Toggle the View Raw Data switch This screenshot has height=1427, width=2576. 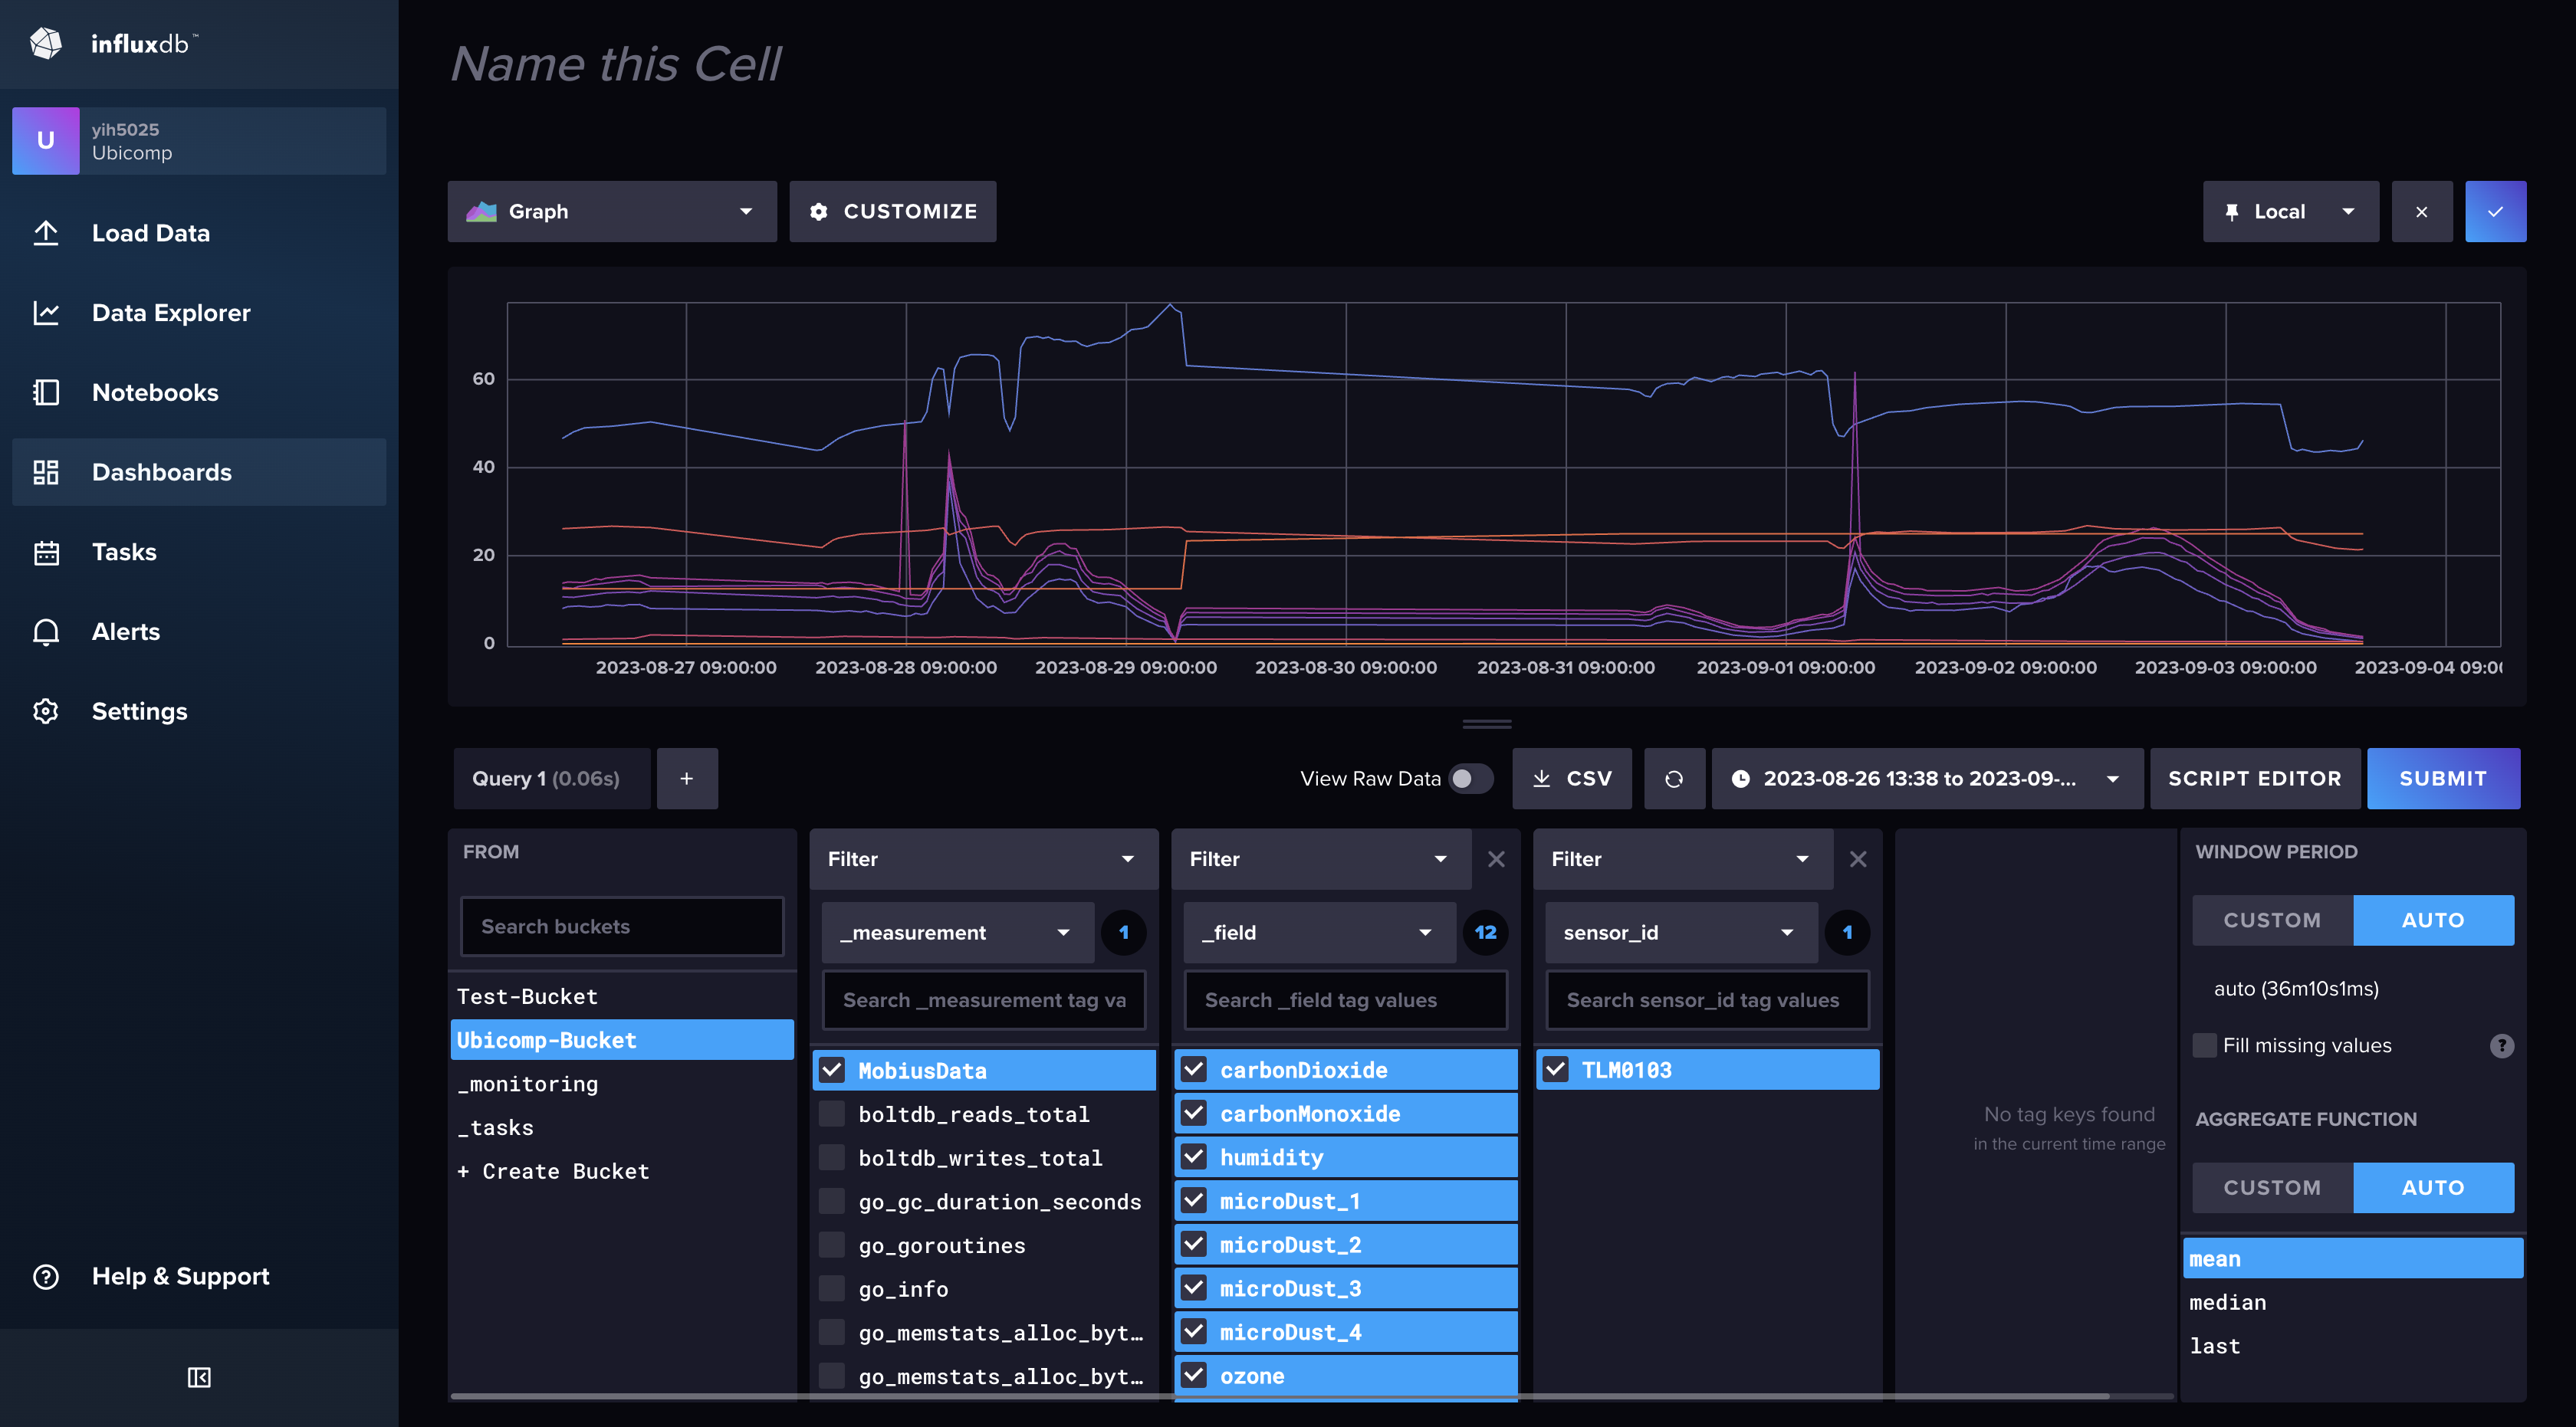[x=1470, y=779]
